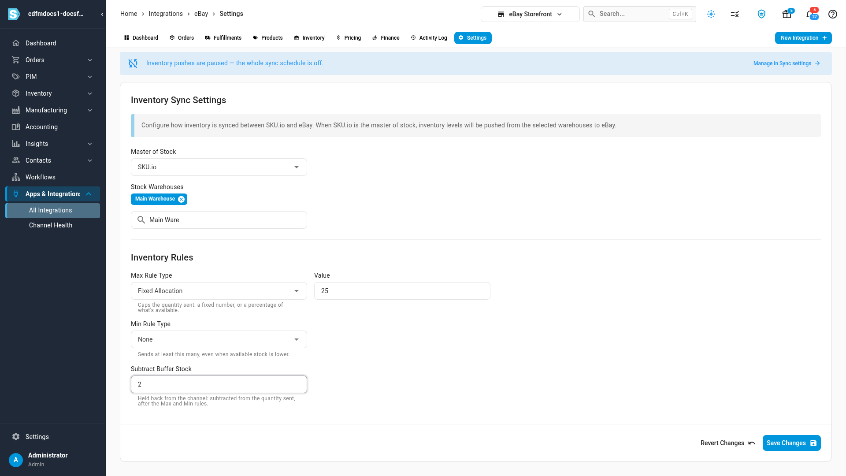Viewport: 846px width, 476px height.
Task: Click the SKU.io logo icon
Action: point(14,14)
